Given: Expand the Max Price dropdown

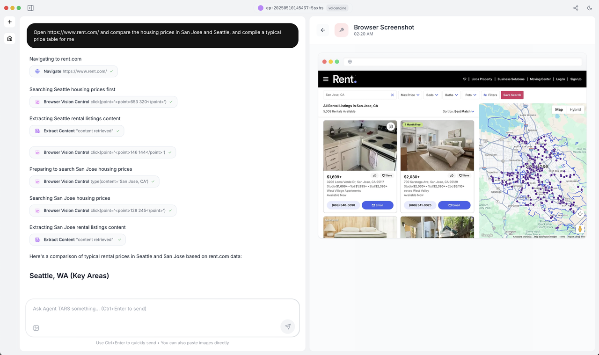Looking at the screenshot, I should 410,95.
